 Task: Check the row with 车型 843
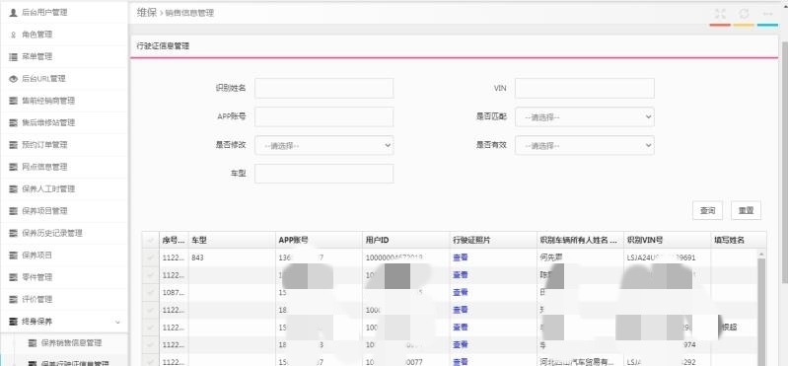pos(150,257)
